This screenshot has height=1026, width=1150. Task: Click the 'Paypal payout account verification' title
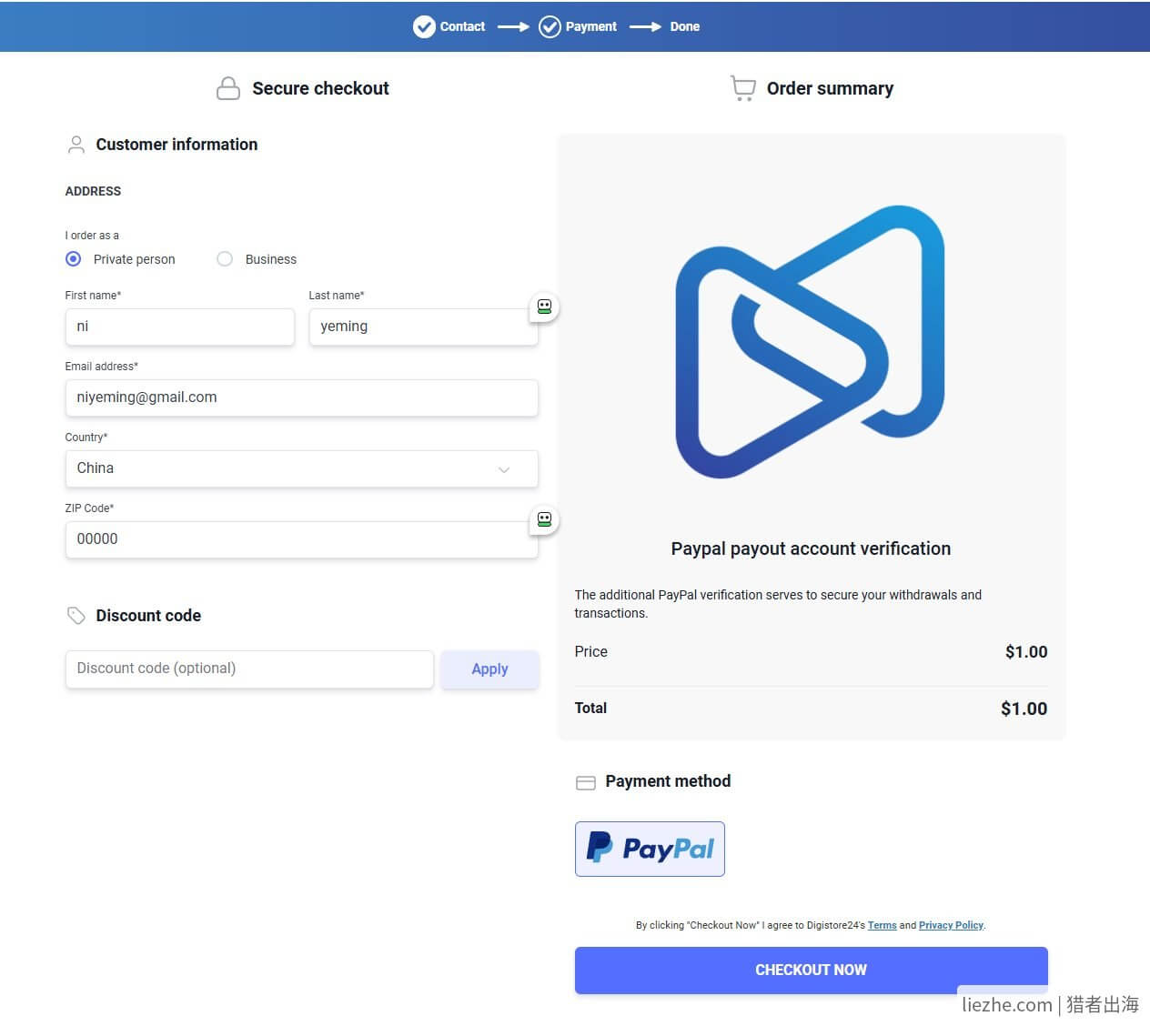[x=811, y=548]
